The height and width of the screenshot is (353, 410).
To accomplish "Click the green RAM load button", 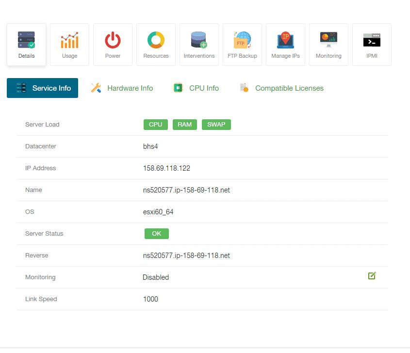I will (184, 125).
